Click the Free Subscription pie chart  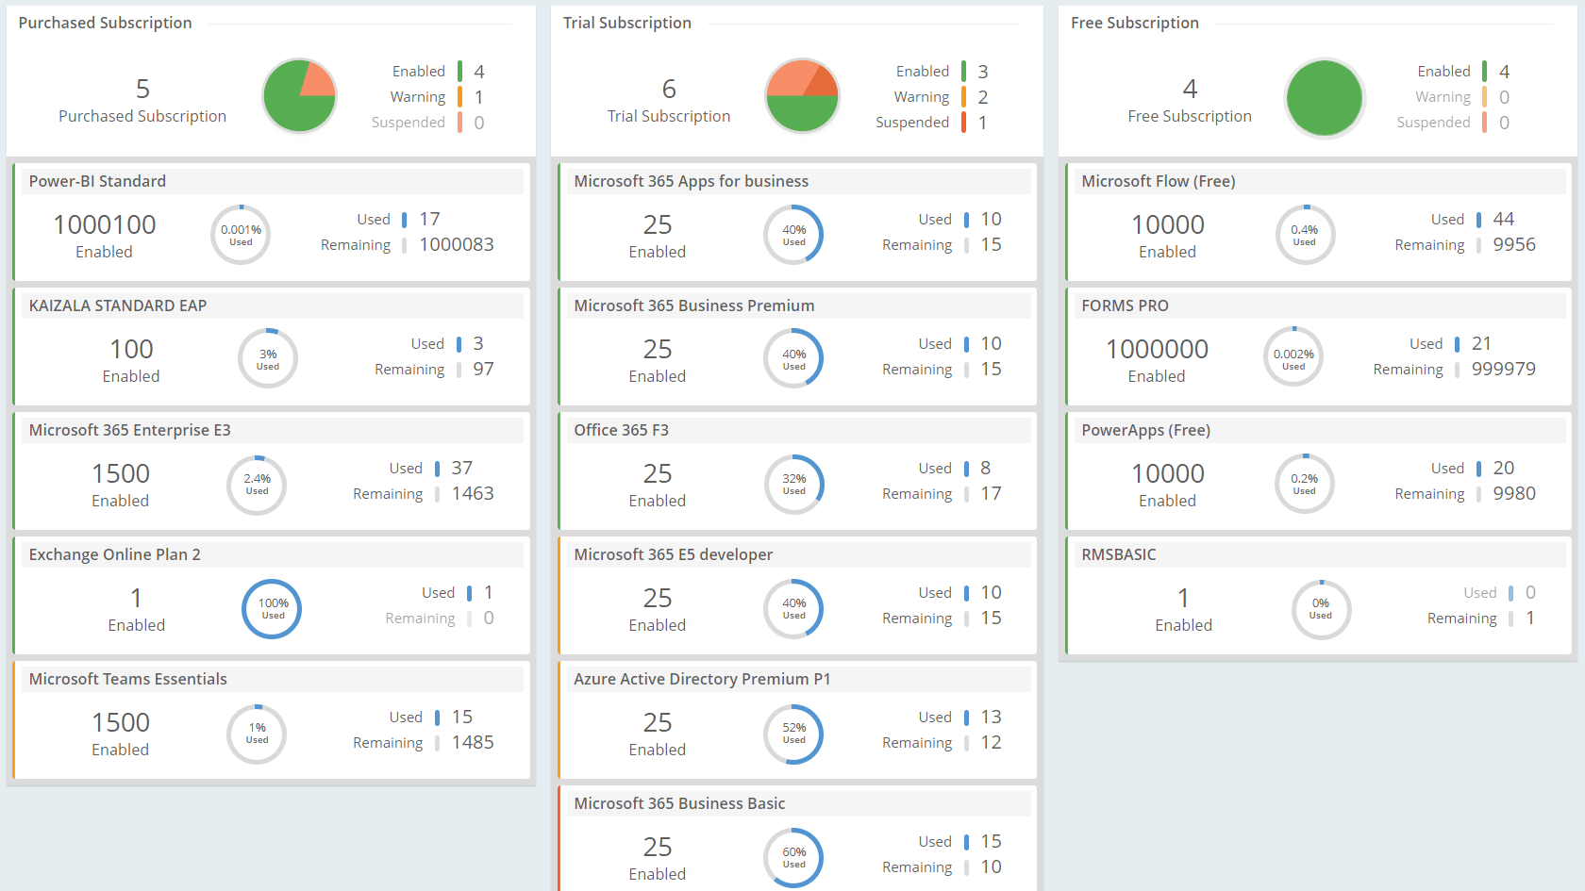[1325, 98]
